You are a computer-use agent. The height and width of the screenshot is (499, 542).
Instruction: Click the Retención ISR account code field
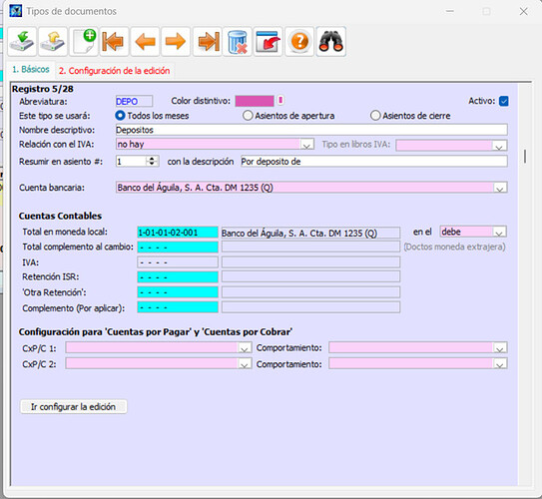[x=178, y=277]
